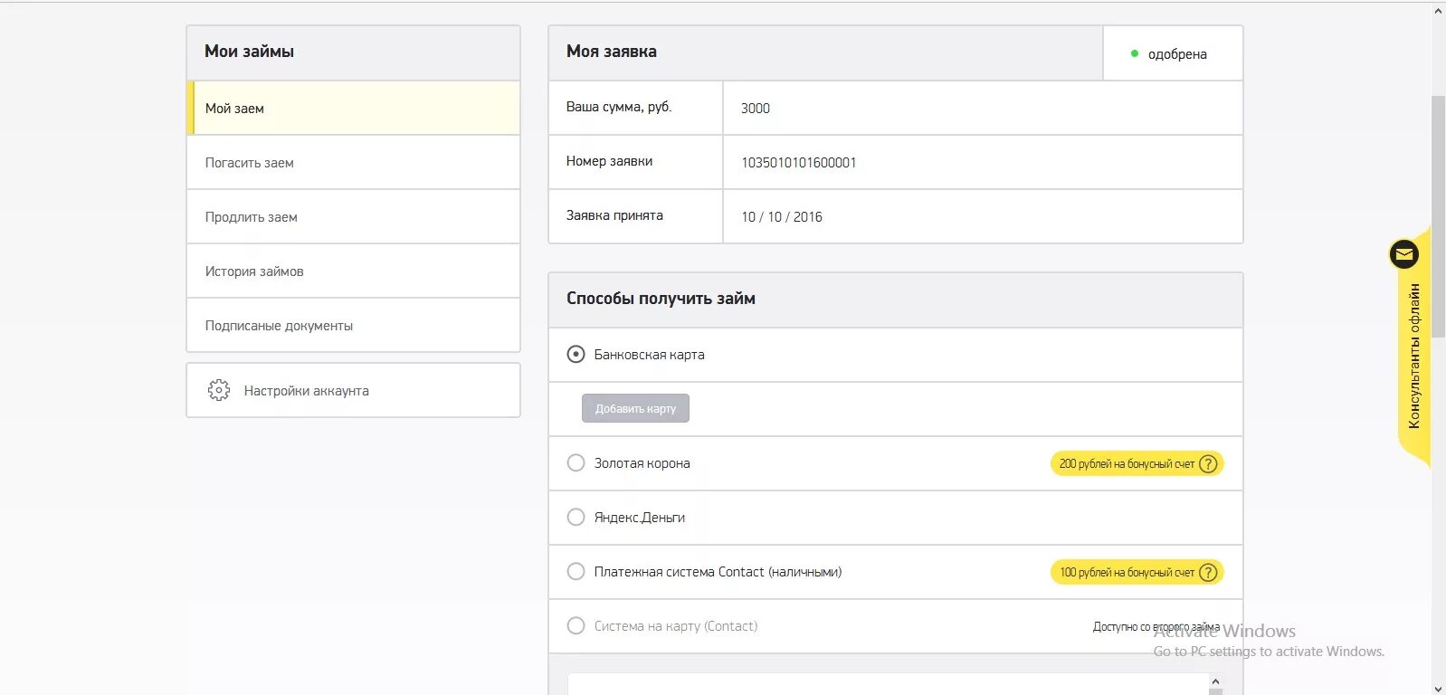Click the Номер заявки label

point(609,161)
